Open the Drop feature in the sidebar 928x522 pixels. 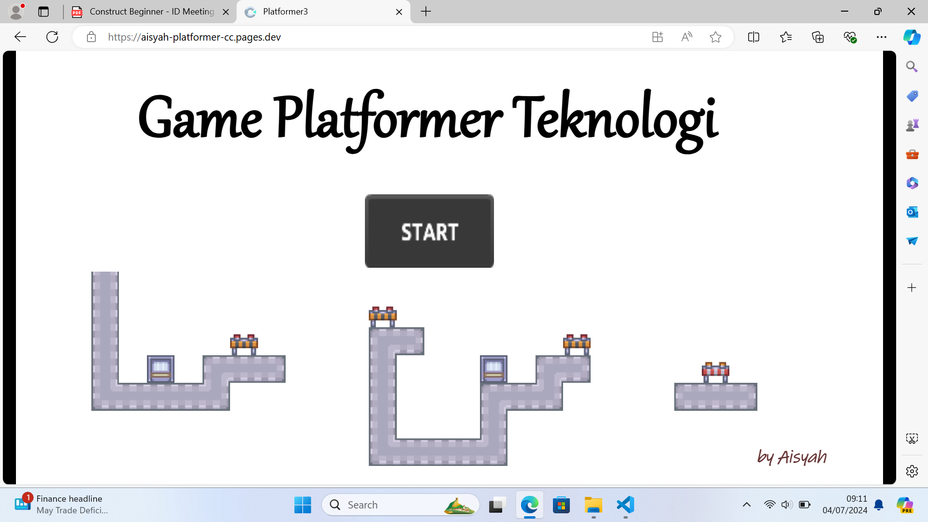pos(912,241)
